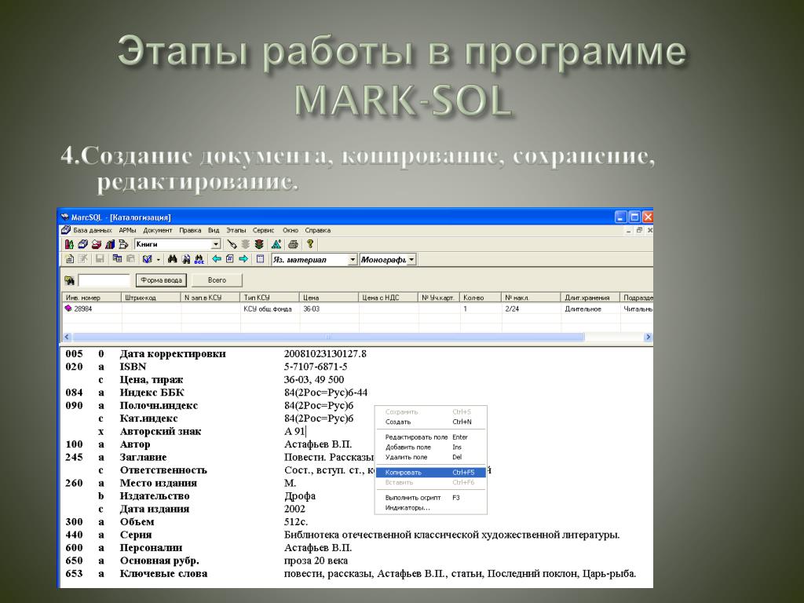Image resolution: width=804 pixels, height=603 pixels.
Task: Click the yellow question mark help icon
Action: click(x=309, y=244)
